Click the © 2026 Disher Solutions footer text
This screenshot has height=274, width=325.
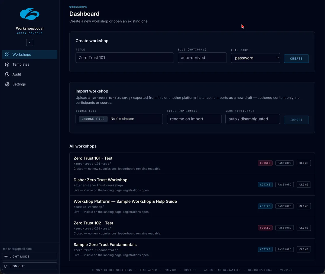pos(112,270)
